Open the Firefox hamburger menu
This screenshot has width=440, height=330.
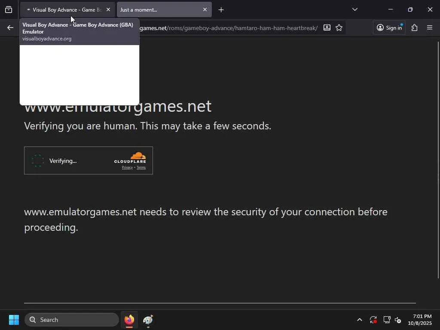[x=430, y=27]
